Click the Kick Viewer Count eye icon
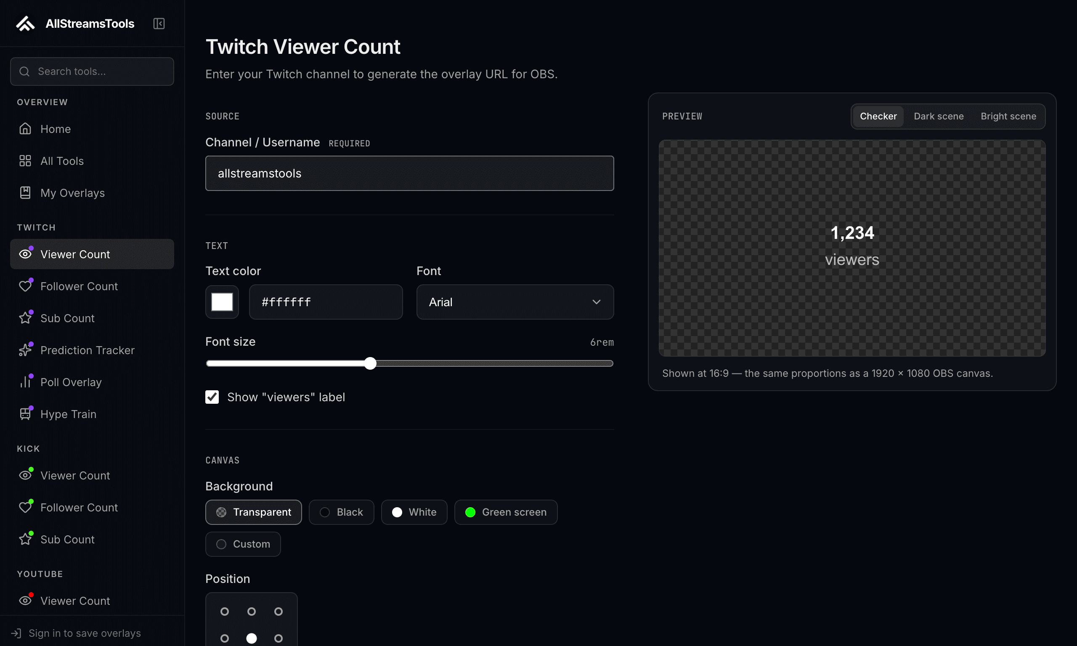 (x=25, y=475)
